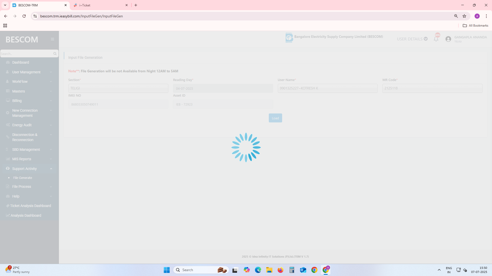Go back to previous page
The height and width of the screenshot is (276, 492).
[6, 16]
